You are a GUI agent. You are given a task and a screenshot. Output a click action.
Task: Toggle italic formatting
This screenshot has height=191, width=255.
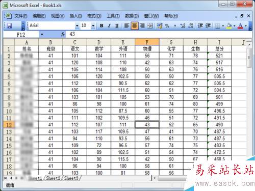coord(109,26)
